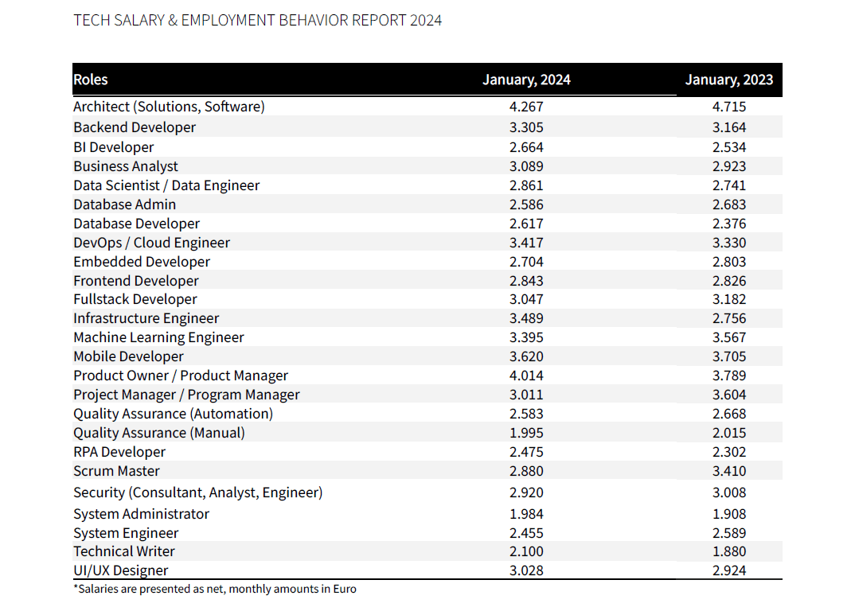Image resolution: width=855 pixels, height=611 pixels.
Task: Select Backend Developer's 2024 value 3.305
Action: coord(526,127)
